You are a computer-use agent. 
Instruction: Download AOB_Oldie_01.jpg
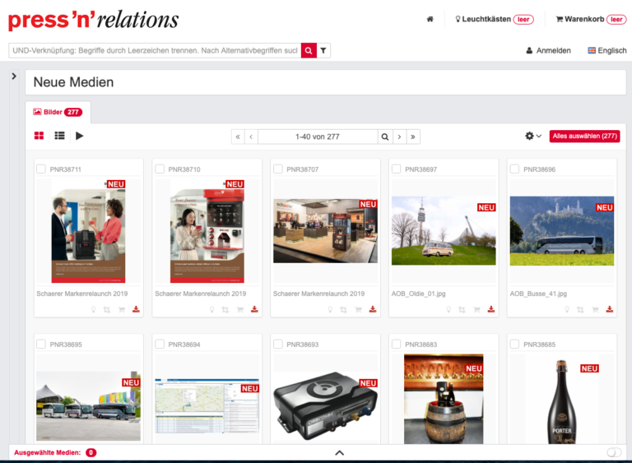pyautogui.click(x=491, y=309)
